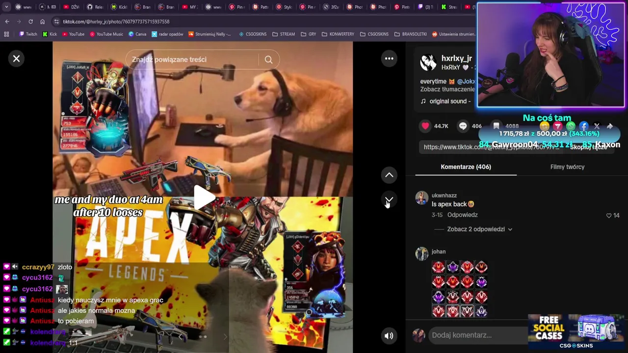Switch to the '3f2a' browser tab
Screen dimensions: 628x353
[x=332, y=7]
